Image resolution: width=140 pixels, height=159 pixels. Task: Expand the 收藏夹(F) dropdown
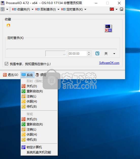point(32,9)
